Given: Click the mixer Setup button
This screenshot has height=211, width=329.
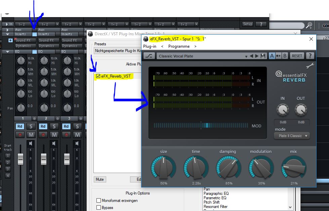Looking at the screenshot, I should 248,24.
